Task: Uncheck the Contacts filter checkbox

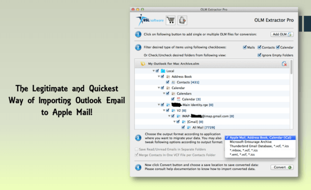Action: [259, 47]
